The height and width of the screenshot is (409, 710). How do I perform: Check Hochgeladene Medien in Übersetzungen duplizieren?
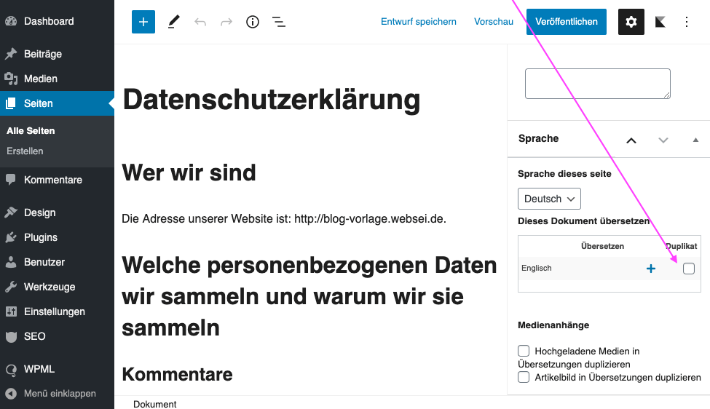coord(524,351)
